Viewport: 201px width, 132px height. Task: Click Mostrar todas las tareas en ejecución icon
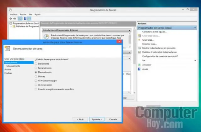click(139, 48)
